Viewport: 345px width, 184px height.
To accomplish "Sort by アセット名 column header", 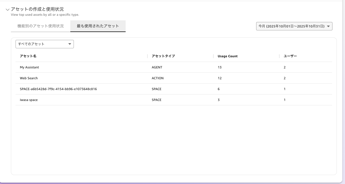I will point(28,56).
